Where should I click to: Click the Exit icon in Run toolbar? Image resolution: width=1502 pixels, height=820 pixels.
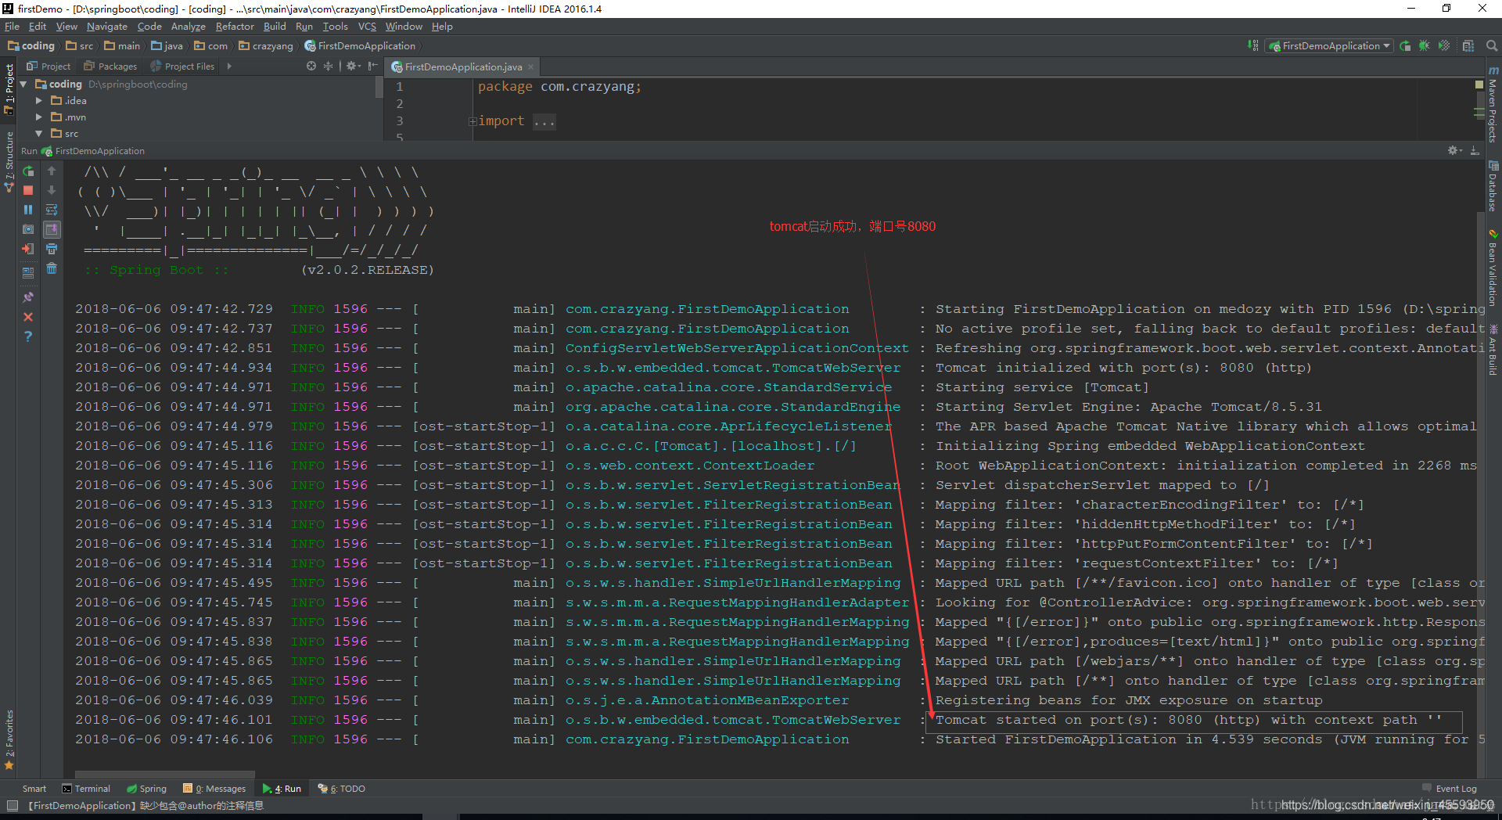[28, 249]
